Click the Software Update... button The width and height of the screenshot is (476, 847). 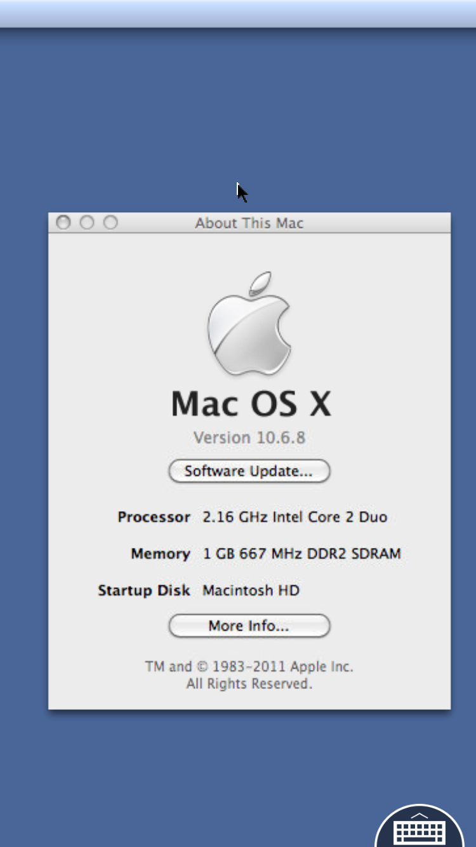pos(249,471)
